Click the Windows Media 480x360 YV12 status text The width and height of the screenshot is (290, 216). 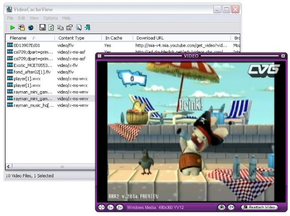[155, 207]
